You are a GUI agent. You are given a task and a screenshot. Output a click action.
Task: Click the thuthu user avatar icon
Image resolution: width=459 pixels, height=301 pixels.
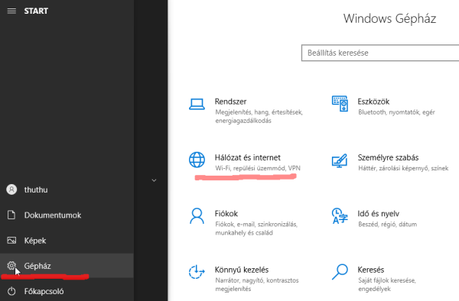coord(11,189)
